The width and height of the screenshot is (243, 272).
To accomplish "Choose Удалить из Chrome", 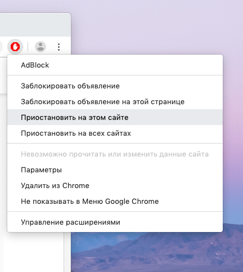I will click(115, 186).
